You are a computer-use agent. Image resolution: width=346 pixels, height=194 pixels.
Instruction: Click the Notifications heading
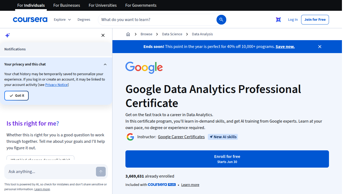pyautogui.click(x=15, y=49)
